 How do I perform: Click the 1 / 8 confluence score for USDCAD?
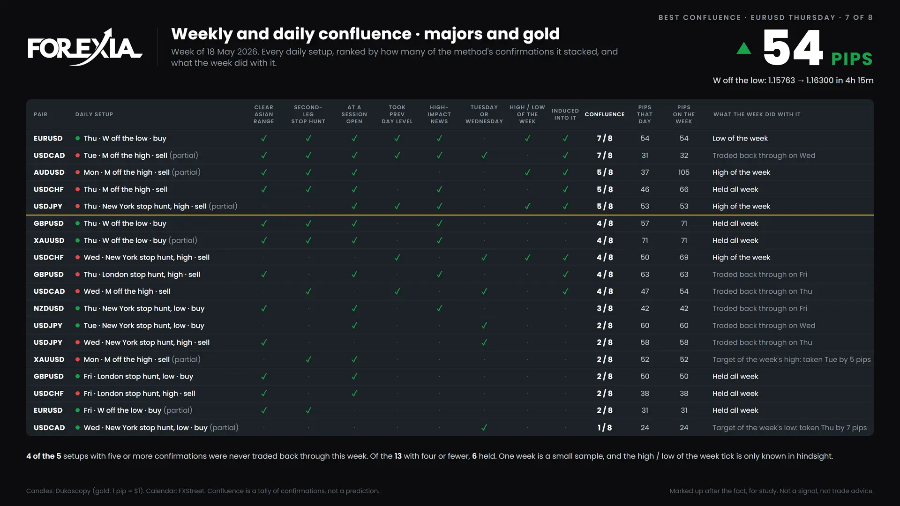(605, 427)
